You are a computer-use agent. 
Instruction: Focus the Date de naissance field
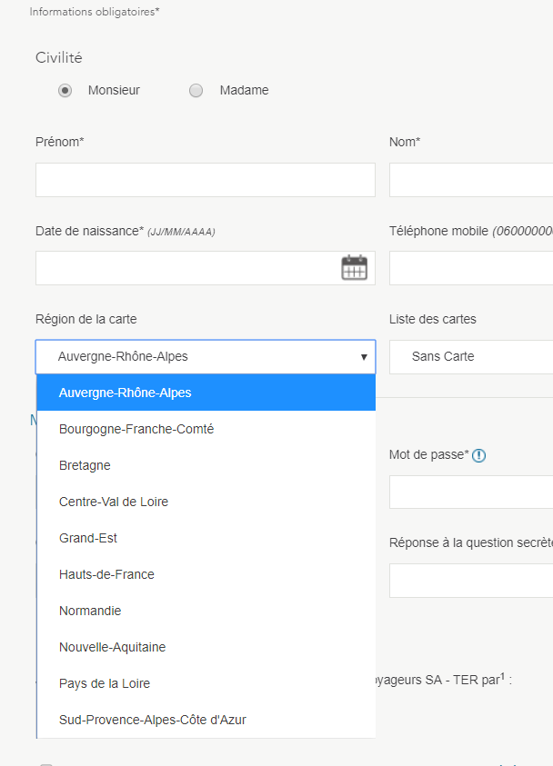tap(206, 268)
